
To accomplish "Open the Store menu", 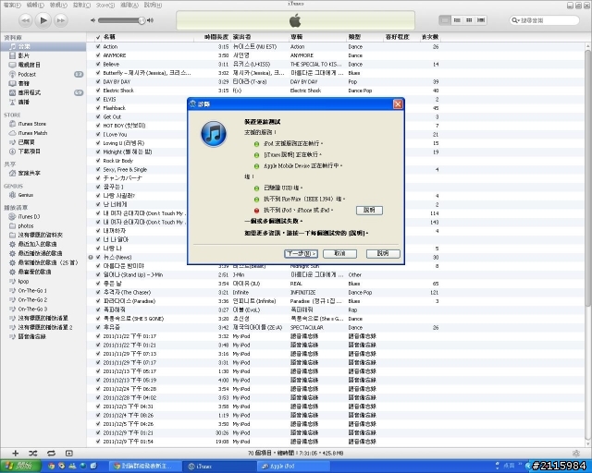I will coord(105,5).
